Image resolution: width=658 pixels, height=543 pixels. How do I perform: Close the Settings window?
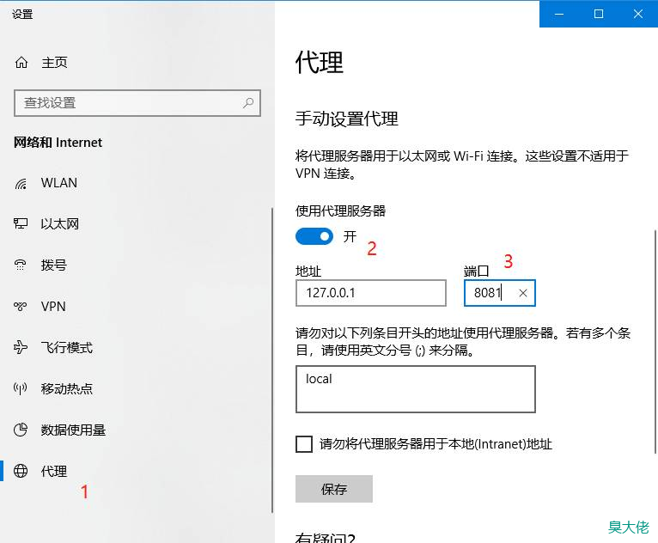point(638,15)
